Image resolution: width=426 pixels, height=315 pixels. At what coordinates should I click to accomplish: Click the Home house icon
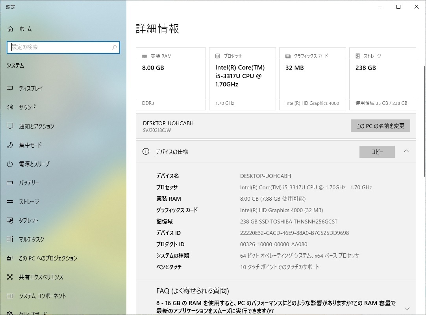10,29
